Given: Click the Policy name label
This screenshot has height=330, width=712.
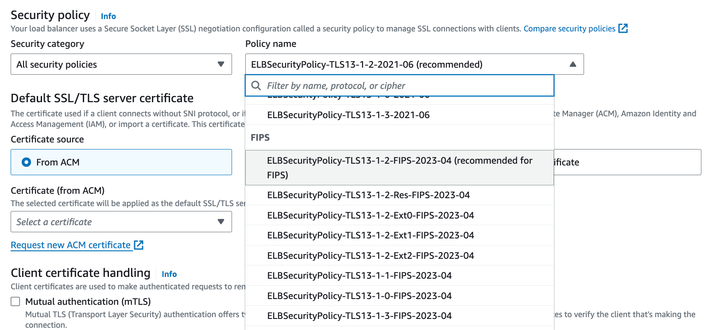Looking at the screenshot, I should pos(271,44).
